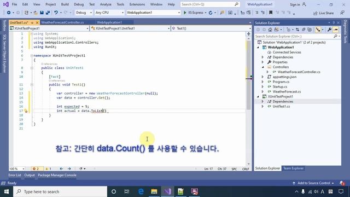The height and width of the screenshot is (197, 350).
Task: Open the Any CPU platform dropdown
Action: 109,13
